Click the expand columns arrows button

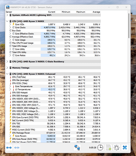[9, 148]
